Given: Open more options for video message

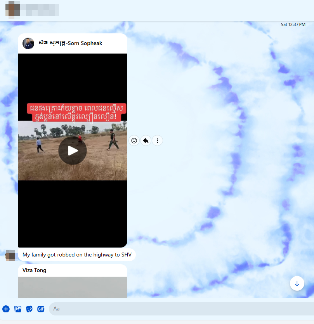Looking at the screenshot, I should (157, 141).
